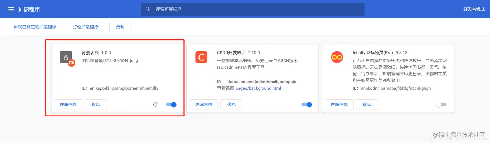Click the CSDN开发助手 extension icon
Screen dimensions: 490x143
(x=201, y=57)
